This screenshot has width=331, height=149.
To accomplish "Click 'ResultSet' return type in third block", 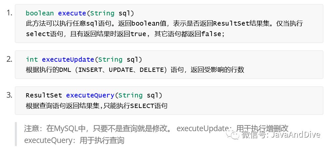I will [44, 95].
